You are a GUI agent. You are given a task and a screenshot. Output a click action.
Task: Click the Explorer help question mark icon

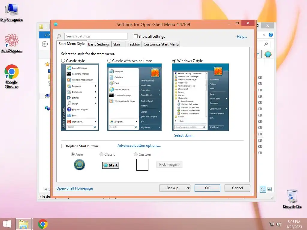click(x=271, y=35)
